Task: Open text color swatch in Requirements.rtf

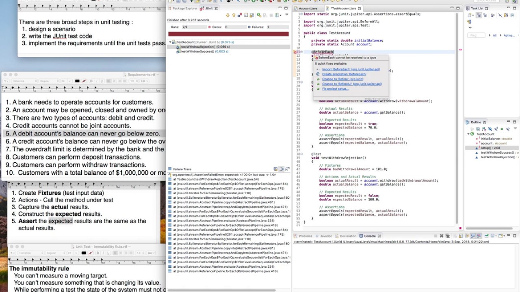Action: (x=77, y=81)
